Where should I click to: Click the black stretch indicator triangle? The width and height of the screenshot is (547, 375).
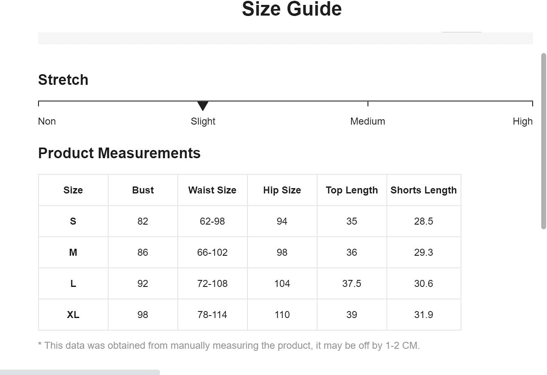[203, 106]
